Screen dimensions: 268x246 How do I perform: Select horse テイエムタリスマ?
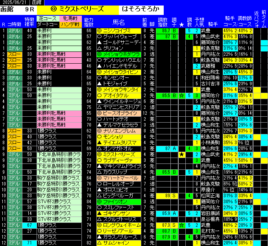pos(119,143)
